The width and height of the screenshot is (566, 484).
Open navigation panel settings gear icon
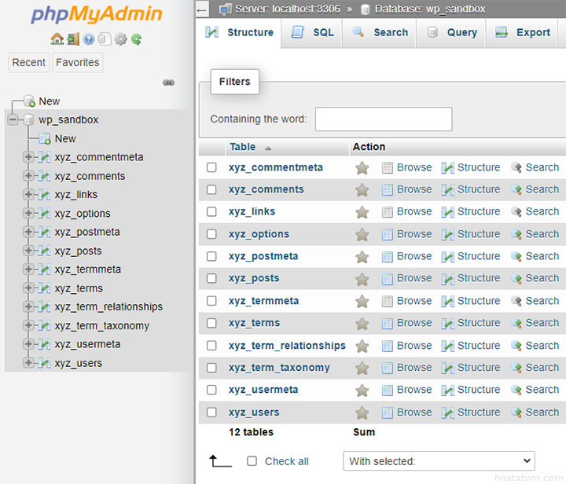pos(120,38)
